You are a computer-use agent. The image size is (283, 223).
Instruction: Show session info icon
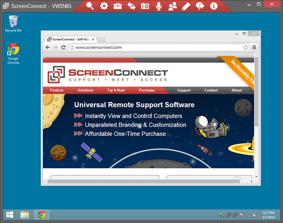(x=214, y=6)
